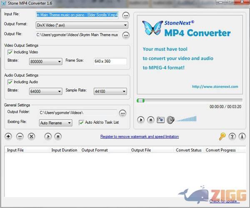
Task: Click the Convert Status column header
Action: click(188, 150)
